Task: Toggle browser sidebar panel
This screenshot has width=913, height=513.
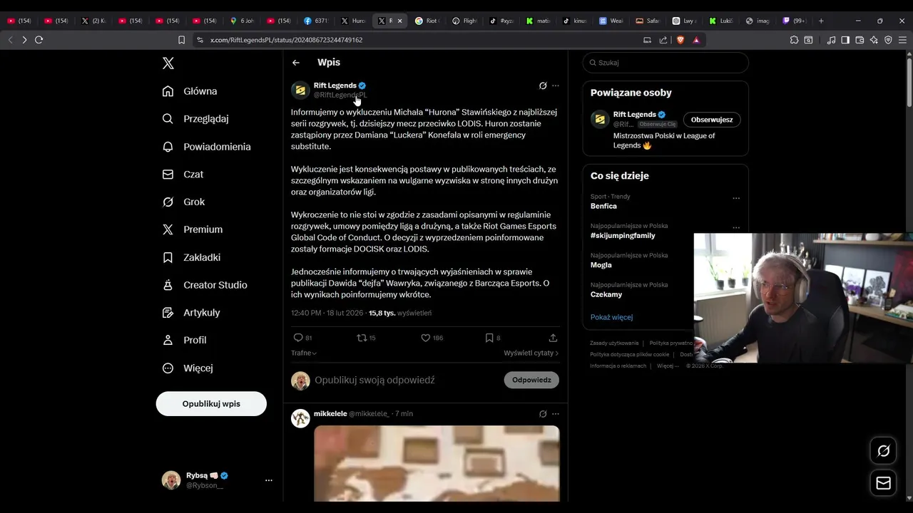Action: (845, 40)
